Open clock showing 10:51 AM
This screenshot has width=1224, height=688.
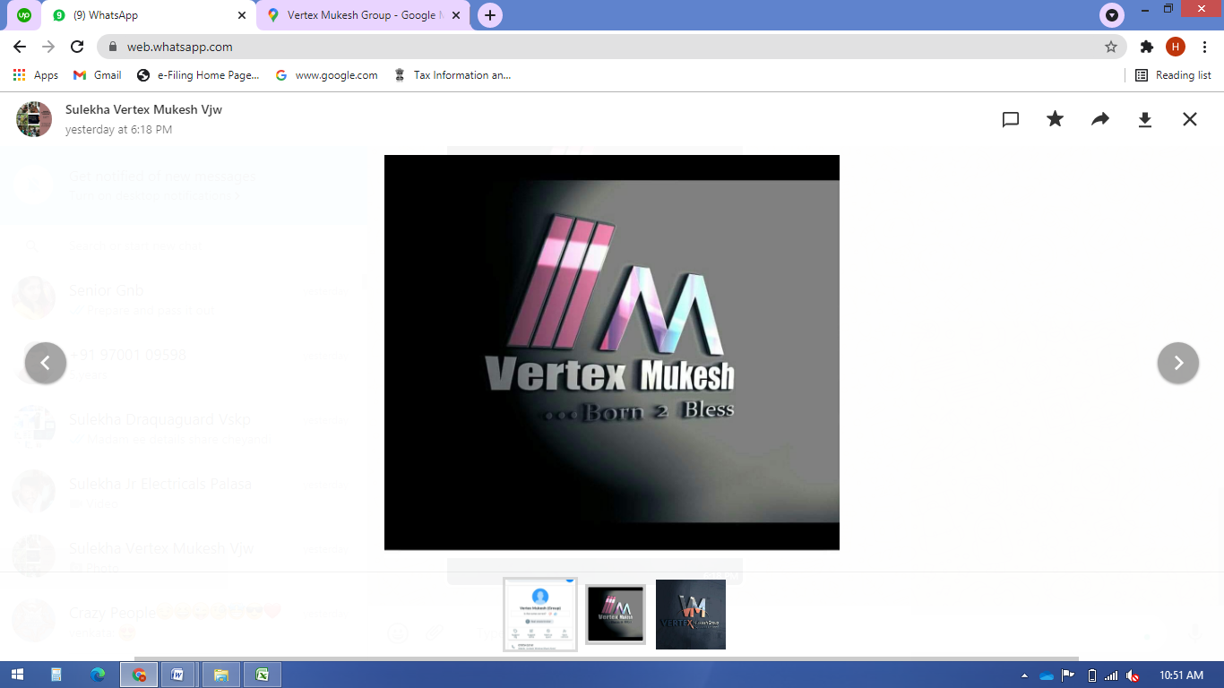point(1181,675)
